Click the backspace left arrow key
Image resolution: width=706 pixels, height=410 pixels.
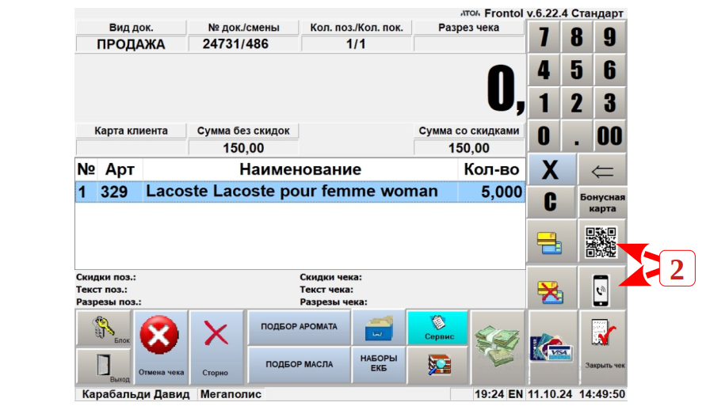[602, 169]
